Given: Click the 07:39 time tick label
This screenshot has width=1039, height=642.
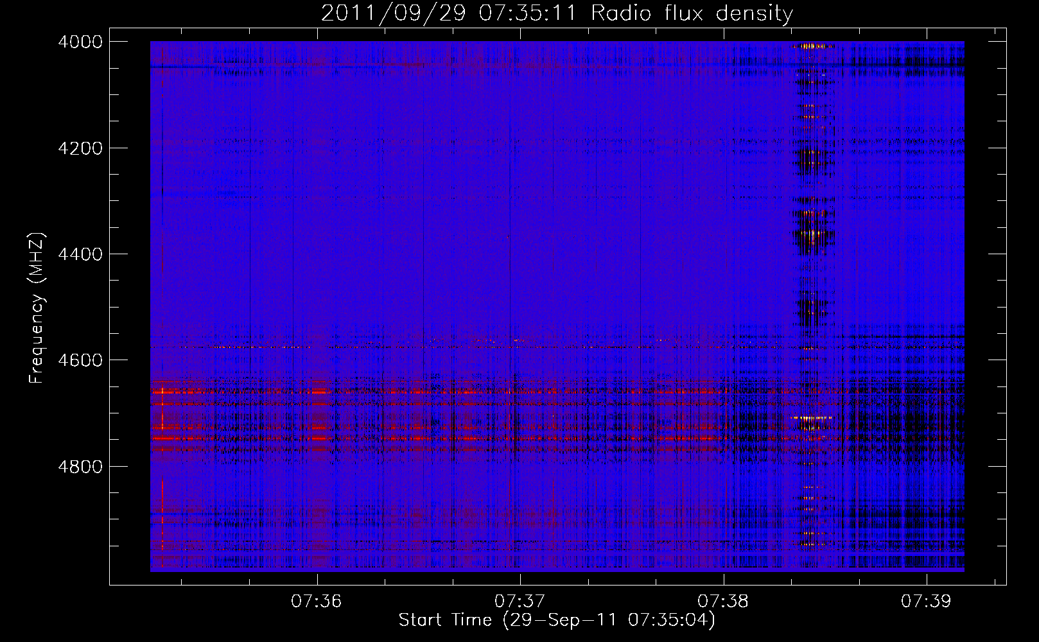Looking at the screenshot, I should [x=926, y=601].
